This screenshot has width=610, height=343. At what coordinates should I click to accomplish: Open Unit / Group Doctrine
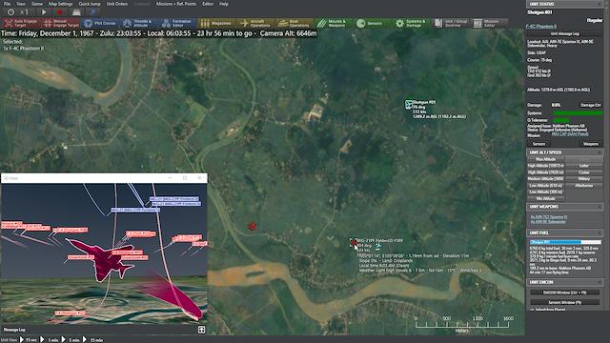click(451, 23)
